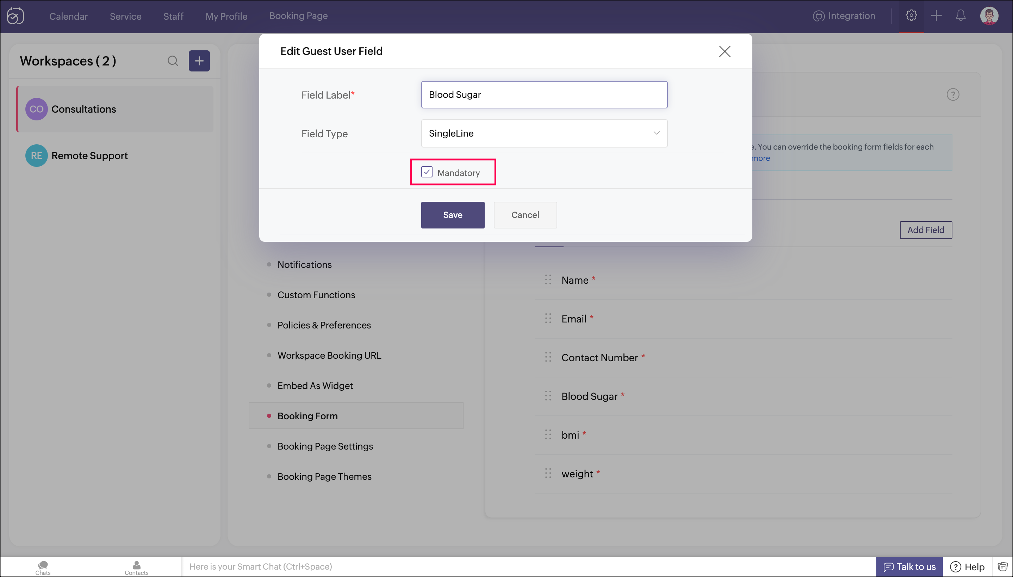Image resolution: width=1013 pixels, height=577 pixels.
Task: Click the plus icon in top bar
Action: [x=936, y=16]
